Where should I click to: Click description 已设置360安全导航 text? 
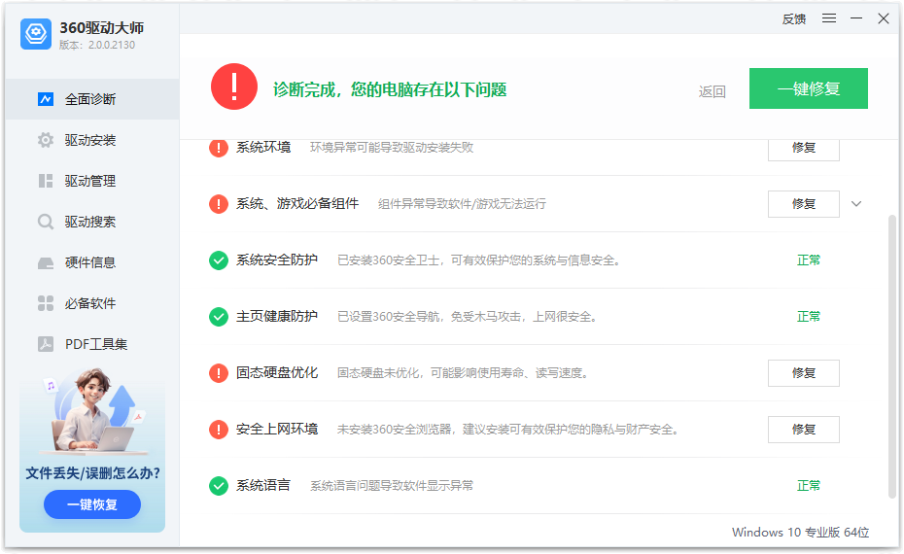467,317
